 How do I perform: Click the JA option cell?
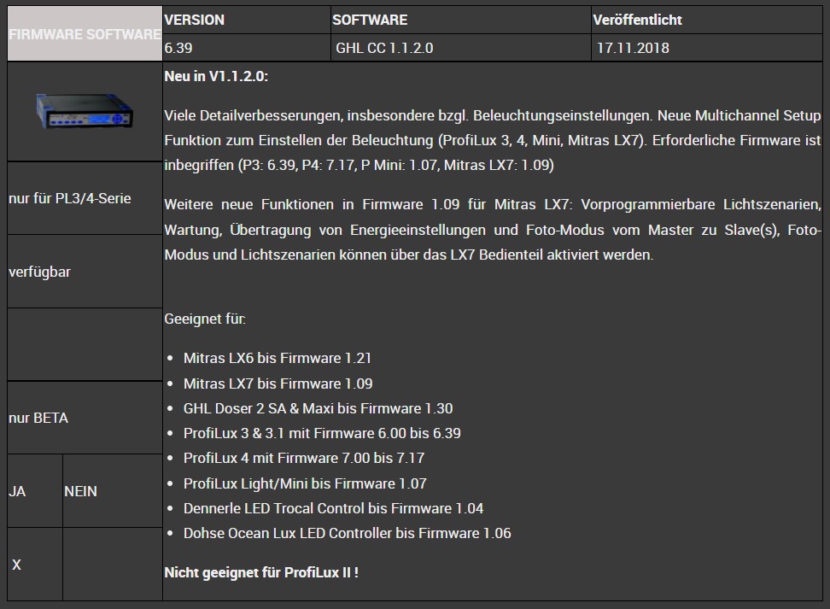coord(19,491)
